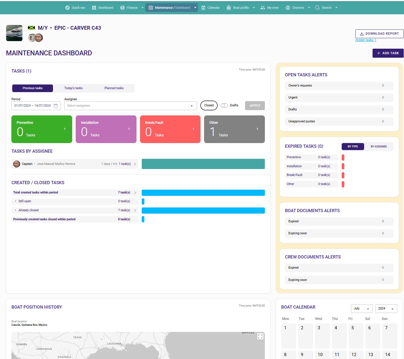Switch expired tasks to By Type

pos(353,147)
